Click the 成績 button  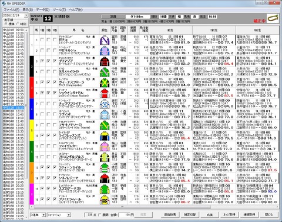pyautogui.click(x=210, y=215)
